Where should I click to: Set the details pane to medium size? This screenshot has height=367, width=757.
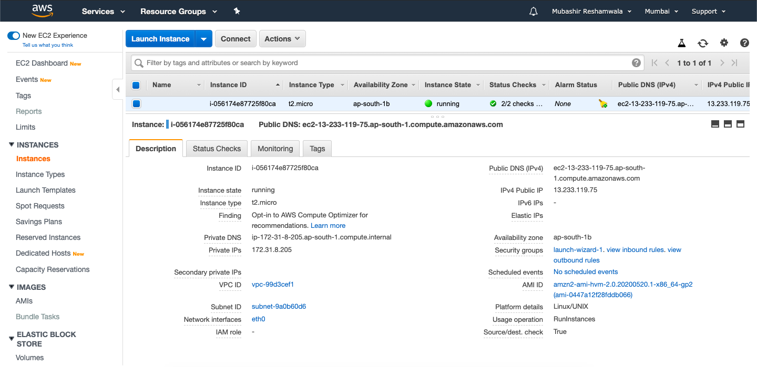[728, 124]
